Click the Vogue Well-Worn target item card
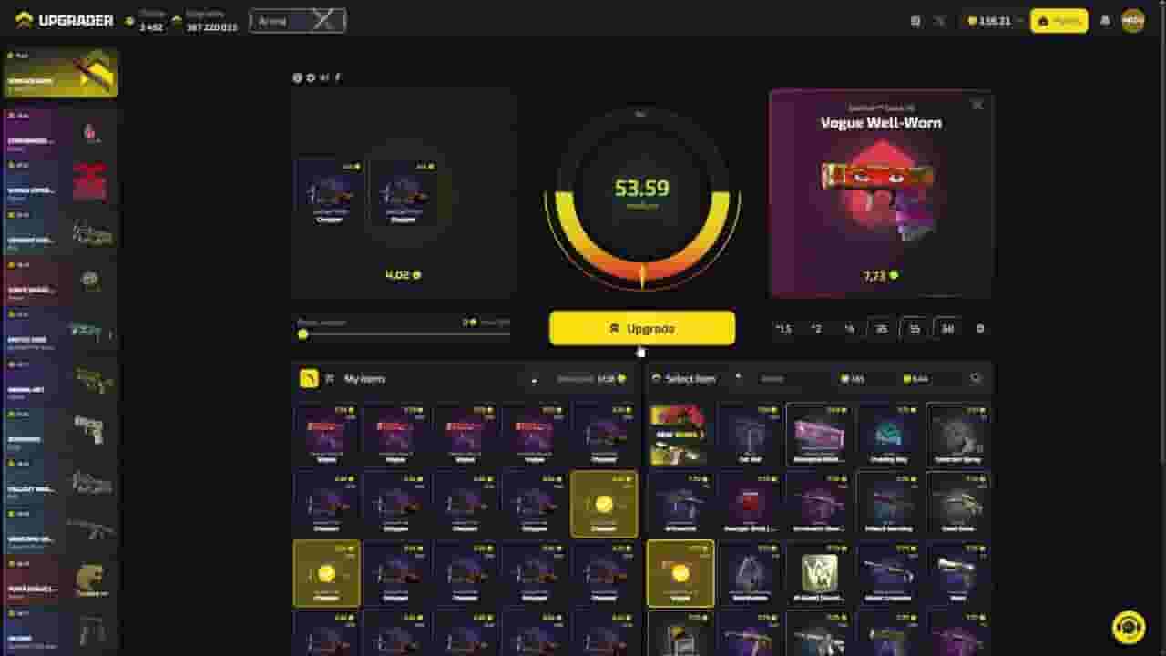 [x=881, y=193]
